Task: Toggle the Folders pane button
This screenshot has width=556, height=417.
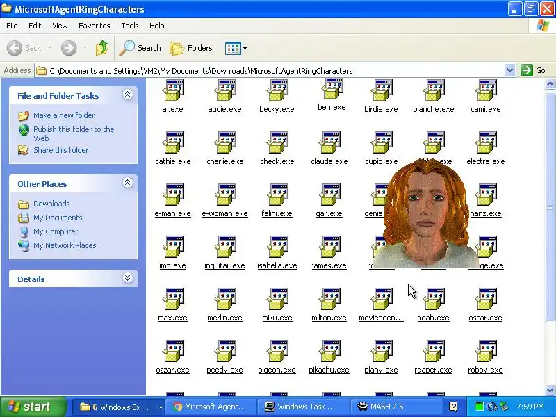Action: pos(191,48)
